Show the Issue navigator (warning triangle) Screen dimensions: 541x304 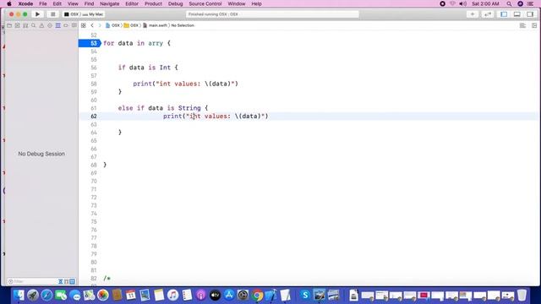41,25
